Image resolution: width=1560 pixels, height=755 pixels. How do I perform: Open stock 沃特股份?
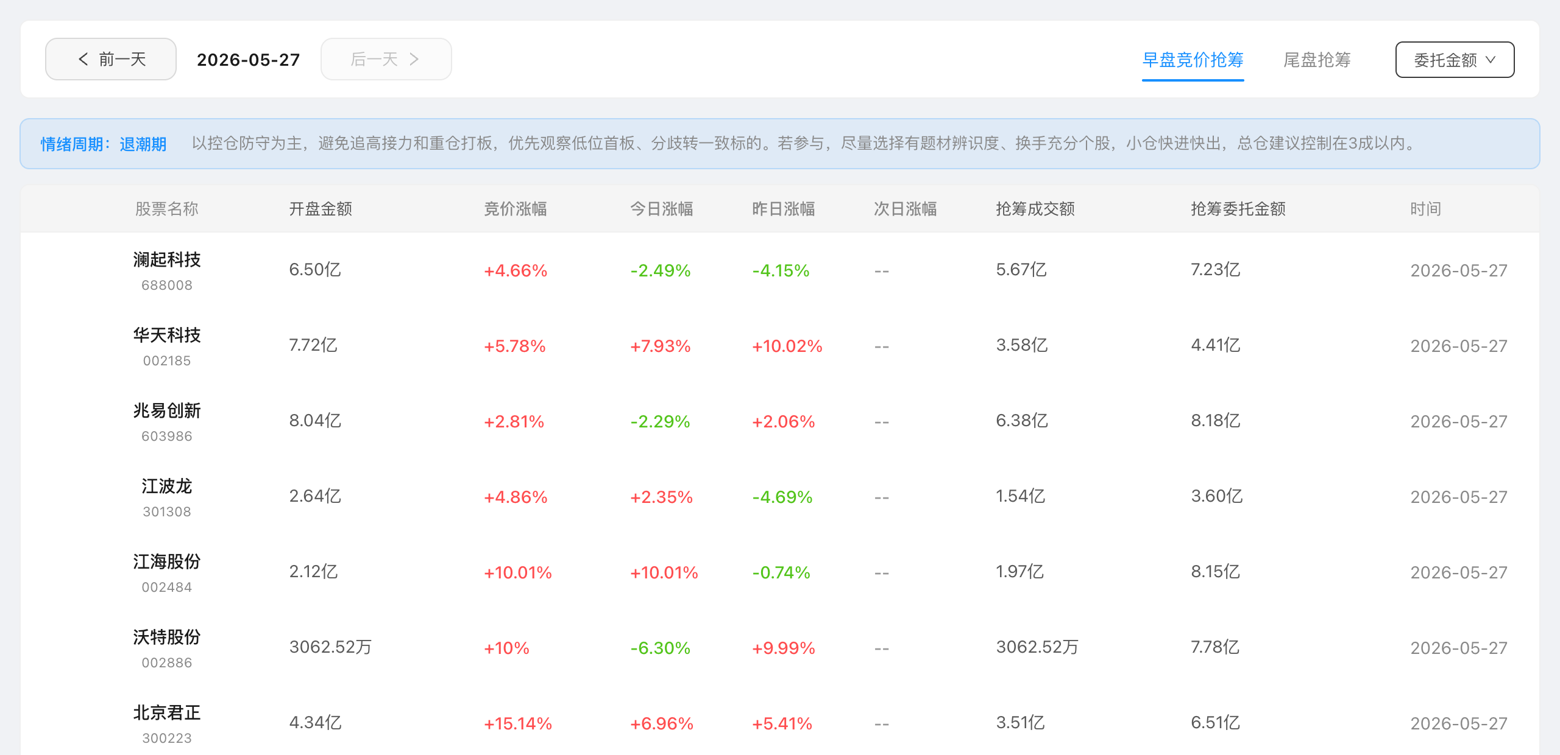167,637
